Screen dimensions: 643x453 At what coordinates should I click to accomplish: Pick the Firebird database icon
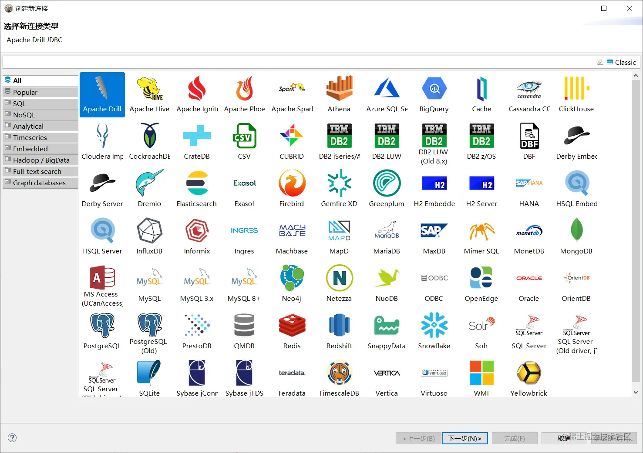tap(292, 183)
